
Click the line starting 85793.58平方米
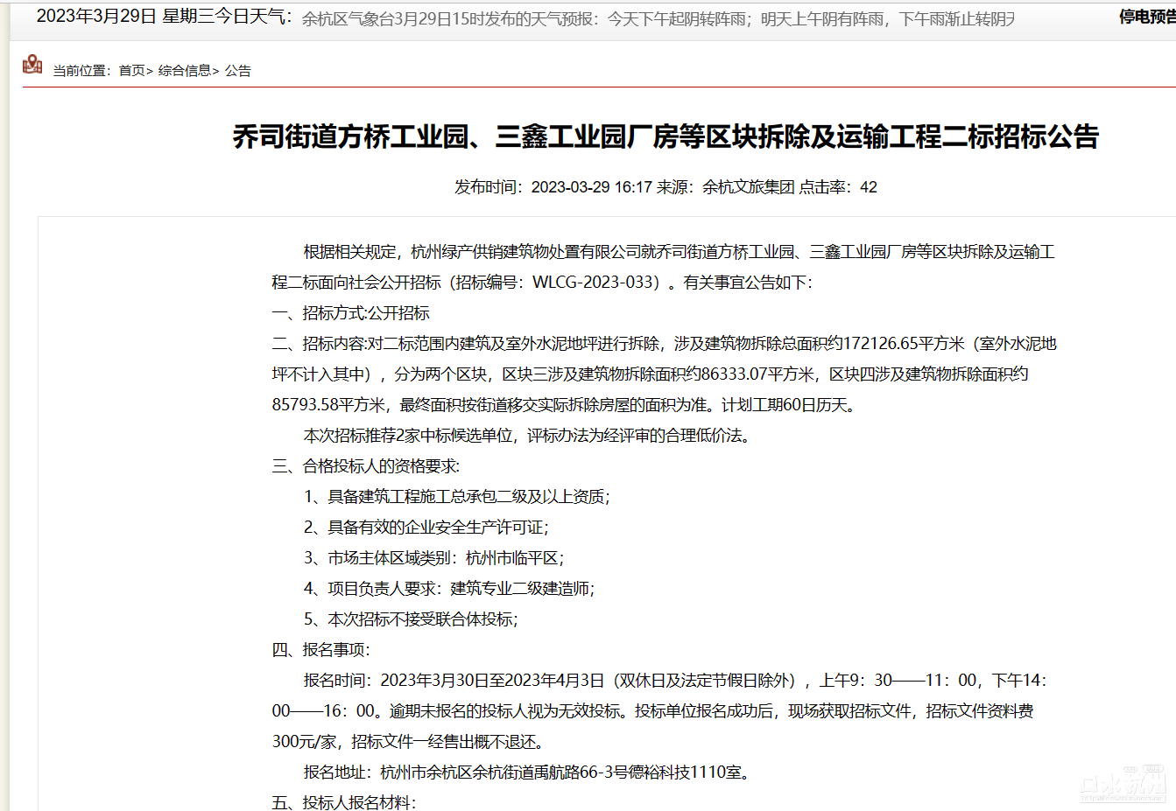point(564,405)
